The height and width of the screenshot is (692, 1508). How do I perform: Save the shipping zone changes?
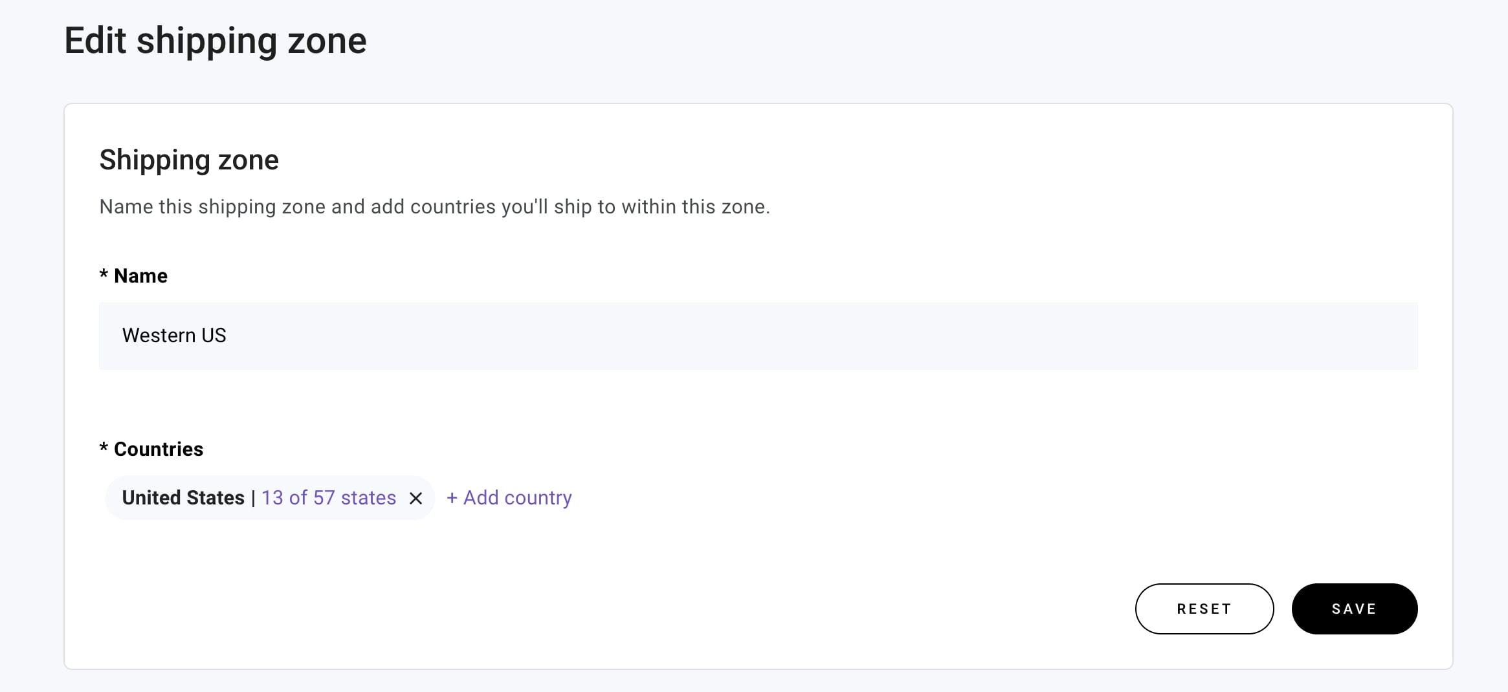1353,609
